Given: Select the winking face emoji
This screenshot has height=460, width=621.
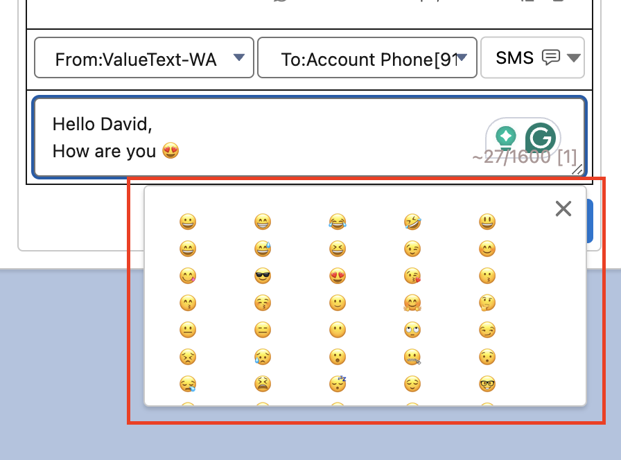Looking at the screenshot, I should (x=412, y=249).
